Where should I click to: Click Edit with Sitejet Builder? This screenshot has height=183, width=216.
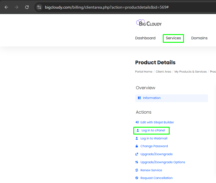pyautogui.click(x=157, y=122)
